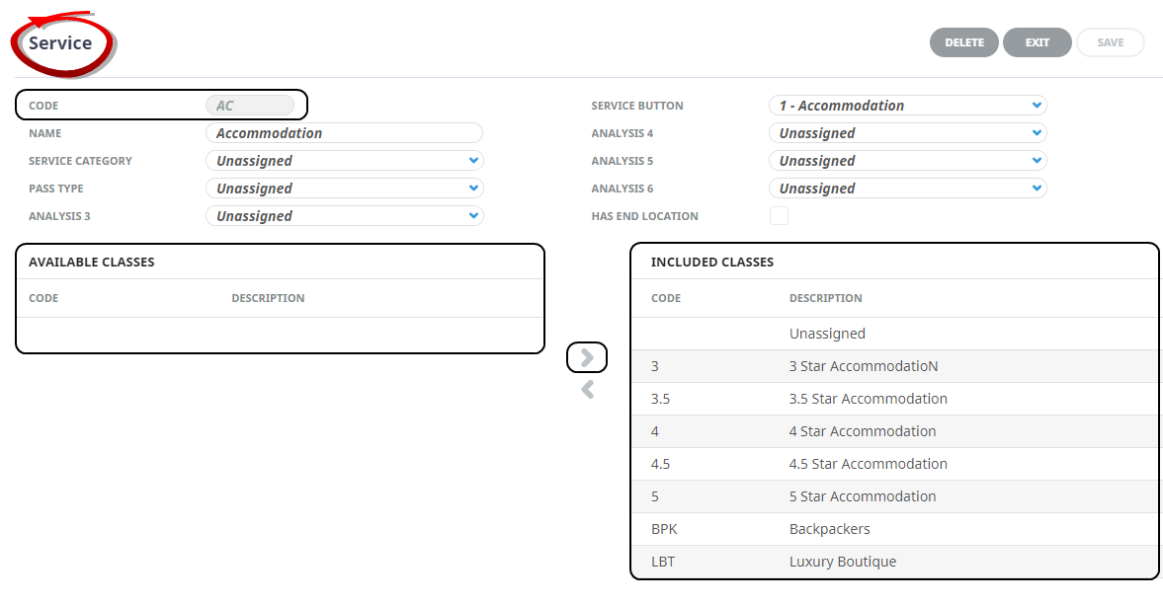Select the 3 Star AccommodatioN row

(863, 366)
